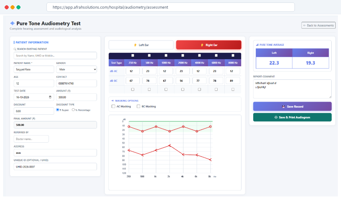341x198 pixels.
Task: Open the Gender dropdown
Action: pyautogui.click(x=76, y=70)
